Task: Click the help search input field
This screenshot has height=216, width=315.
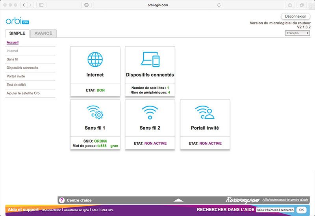Action: [x=275, y=210]
